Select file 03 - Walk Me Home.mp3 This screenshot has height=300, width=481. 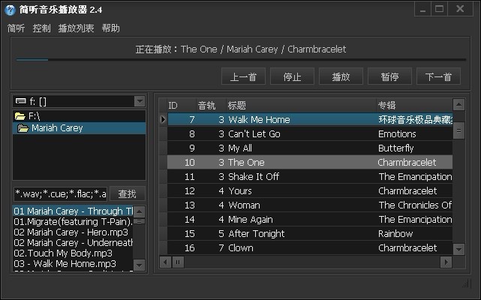[x=73, y=263]
